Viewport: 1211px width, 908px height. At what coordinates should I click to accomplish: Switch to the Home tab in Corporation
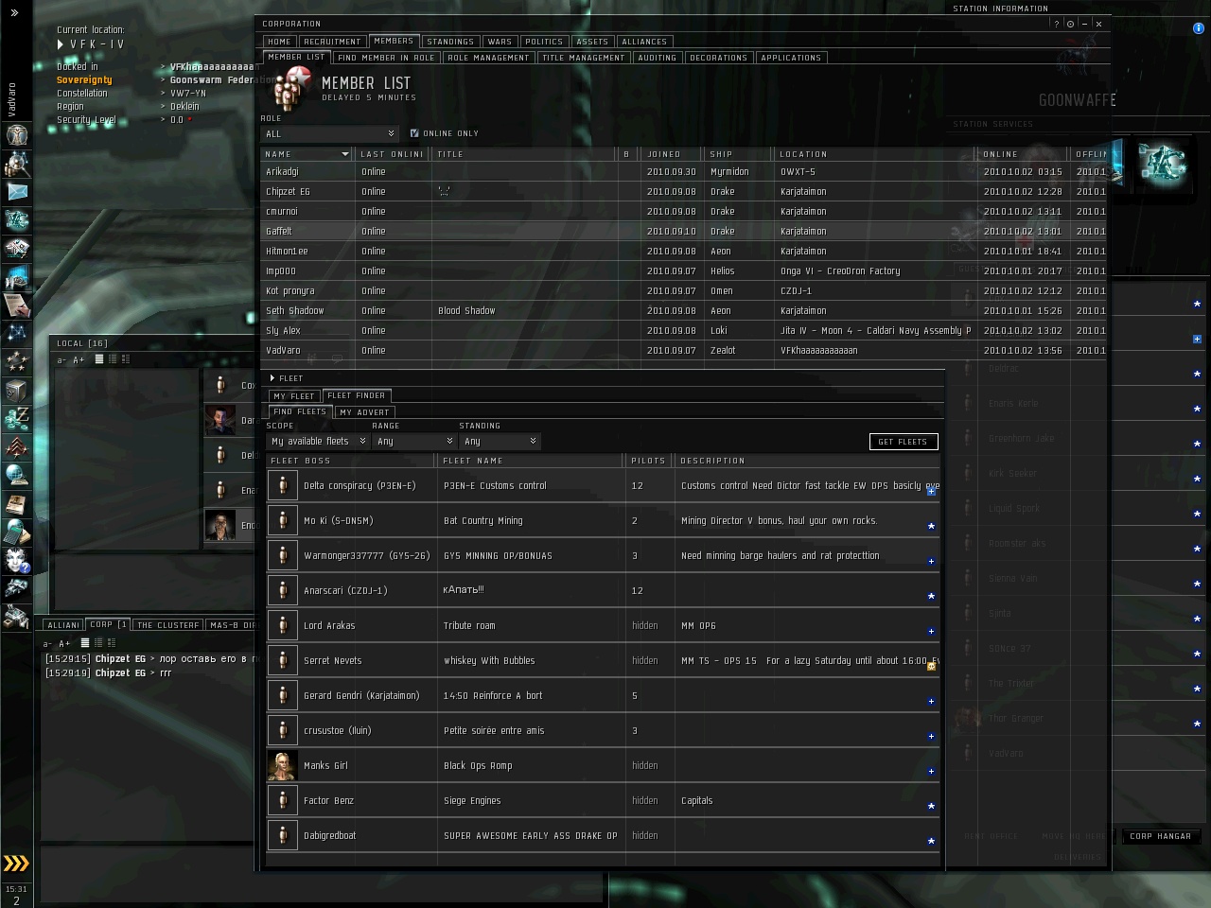click(x=279, y=42)
